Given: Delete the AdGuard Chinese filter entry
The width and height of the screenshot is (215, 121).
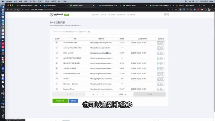Looking at the screenshot, I should pos(163,74).
